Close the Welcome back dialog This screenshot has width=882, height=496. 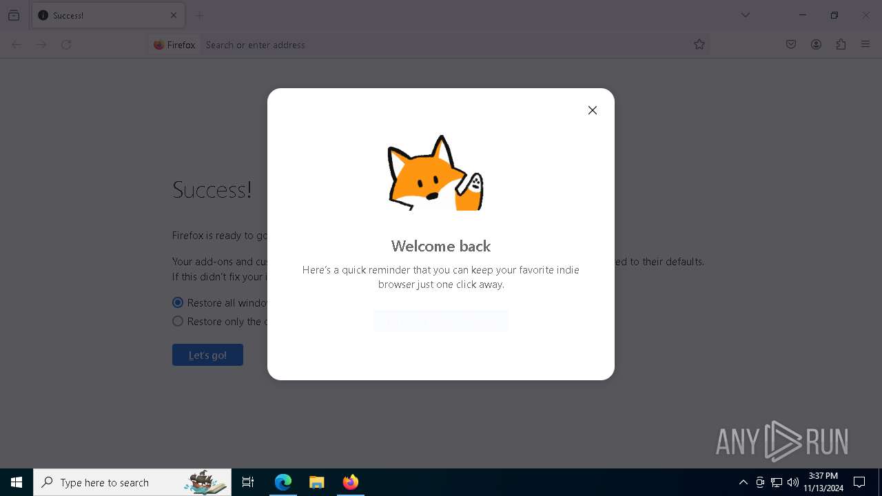(593, 110)
